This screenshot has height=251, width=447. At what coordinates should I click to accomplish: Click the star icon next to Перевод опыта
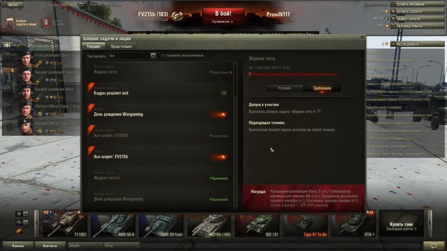[387, 26]
